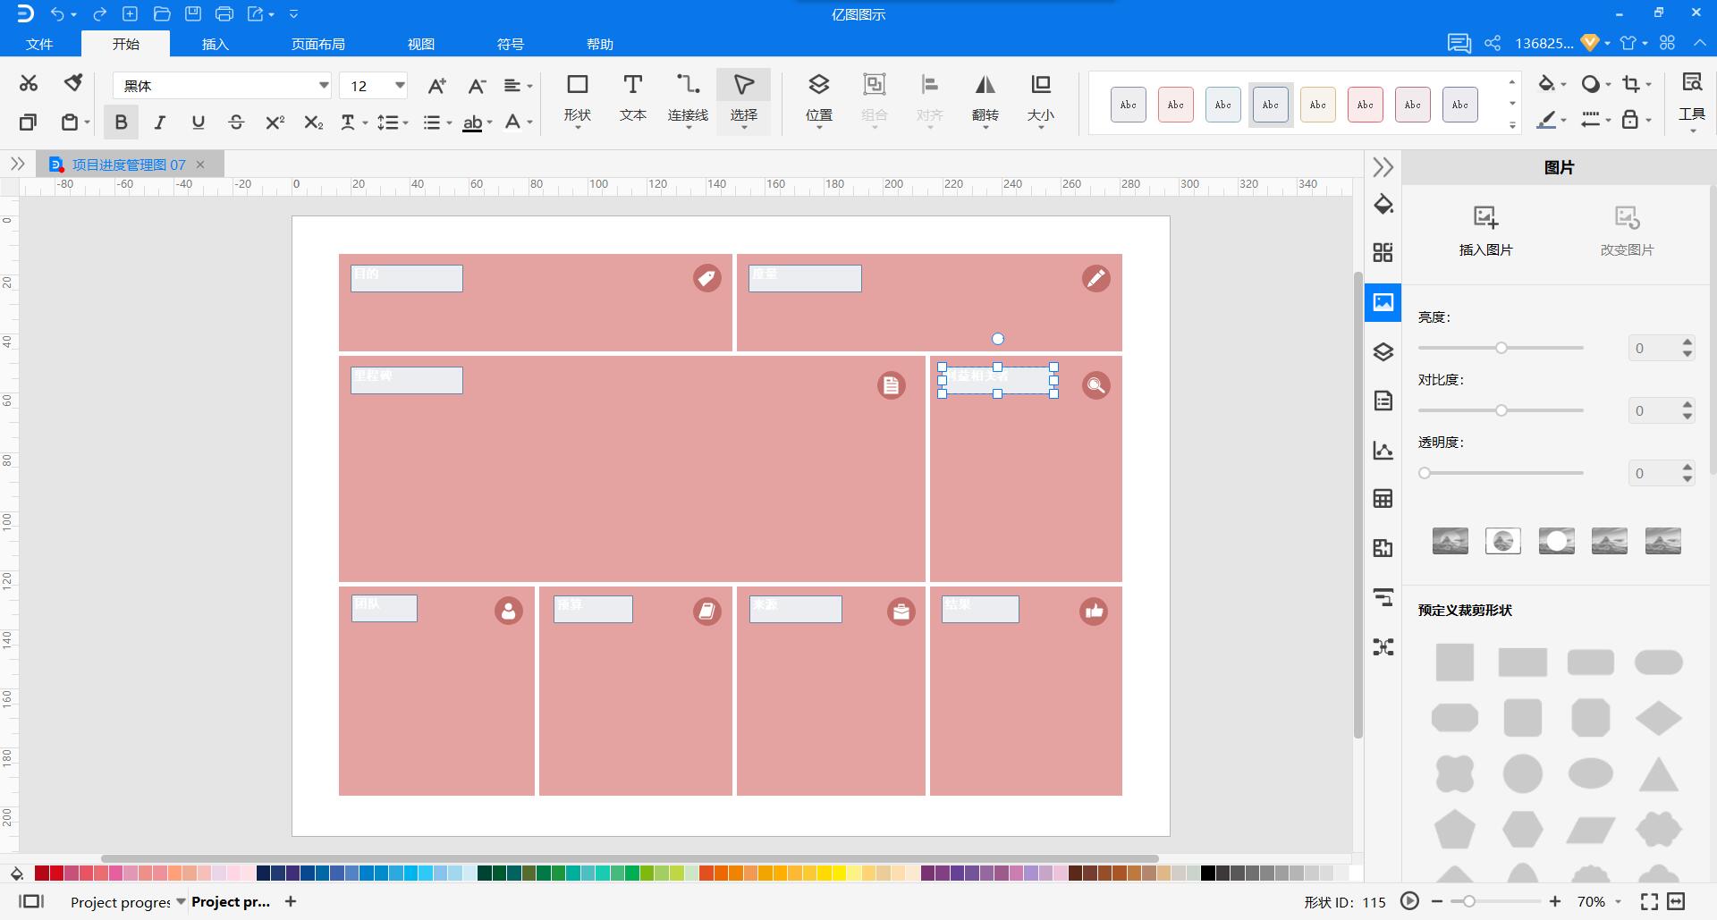This screenshot has width=1717, height=920.
Task: Select the Text tool
Action: [x=632, y=97]
